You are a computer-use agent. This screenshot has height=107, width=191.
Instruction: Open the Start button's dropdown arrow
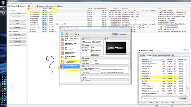78,34
